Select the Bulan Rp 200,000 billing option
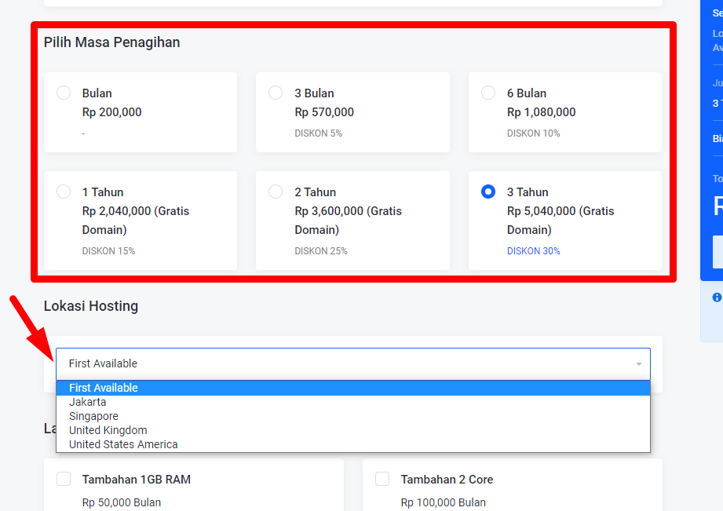This screenshot has width=723, height=511. pyautogui.click(x=64, y=93)
